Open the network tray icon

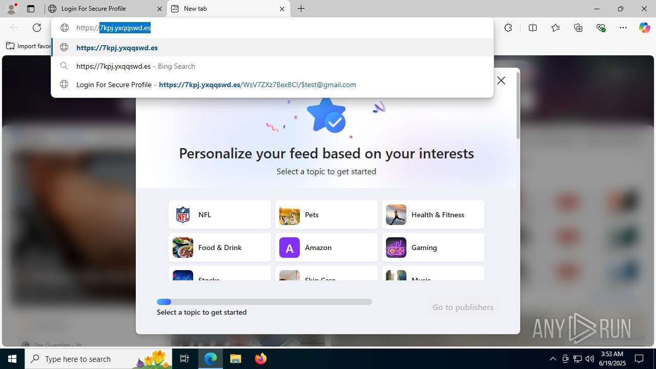pos(578,359)
